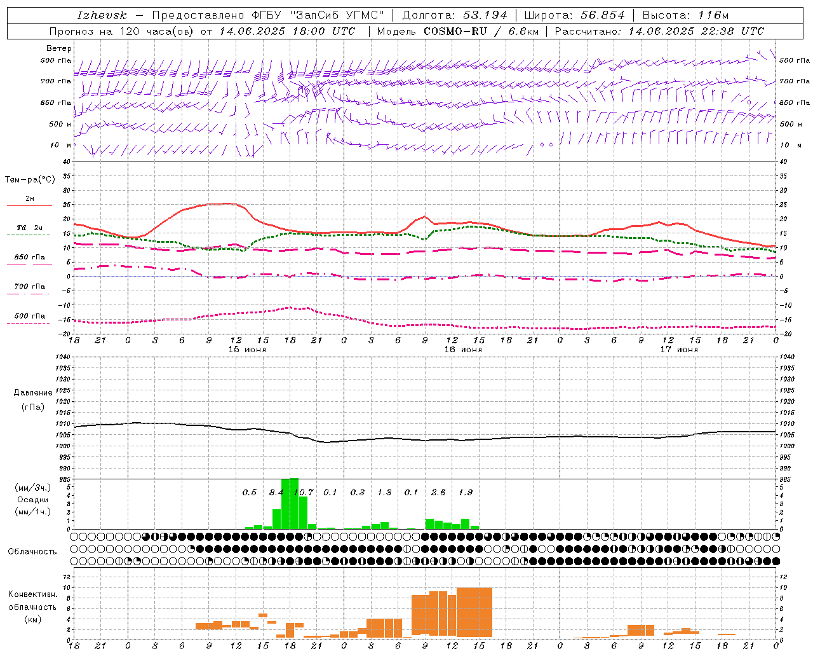
Task: Click the 1.9 precipitation total value
Action: [466, 492]
